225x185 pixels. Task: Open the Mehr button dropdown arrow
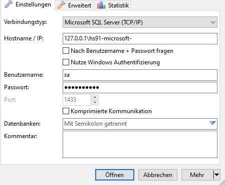217,175
